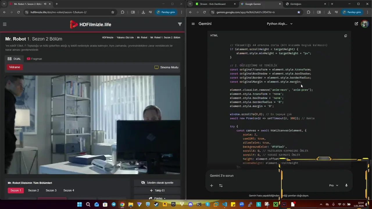Click the Gemini address bar URL
The width and height of the screenshot is (372, 209).
[246, 12]
